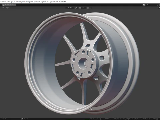Open the pivot point dropdown
Screen dimensions: 160x120
point(77,8)
